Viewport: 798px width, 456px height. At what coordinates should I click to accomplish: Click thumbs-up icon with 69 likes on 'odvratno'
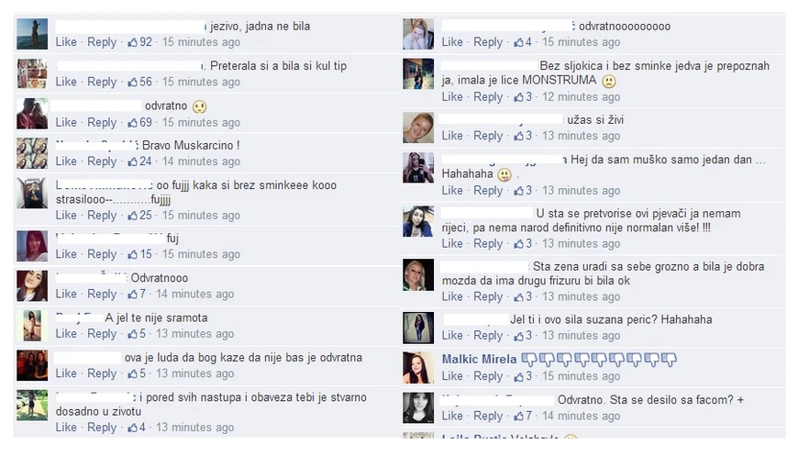pyautogui.click(x=132, y=123)
